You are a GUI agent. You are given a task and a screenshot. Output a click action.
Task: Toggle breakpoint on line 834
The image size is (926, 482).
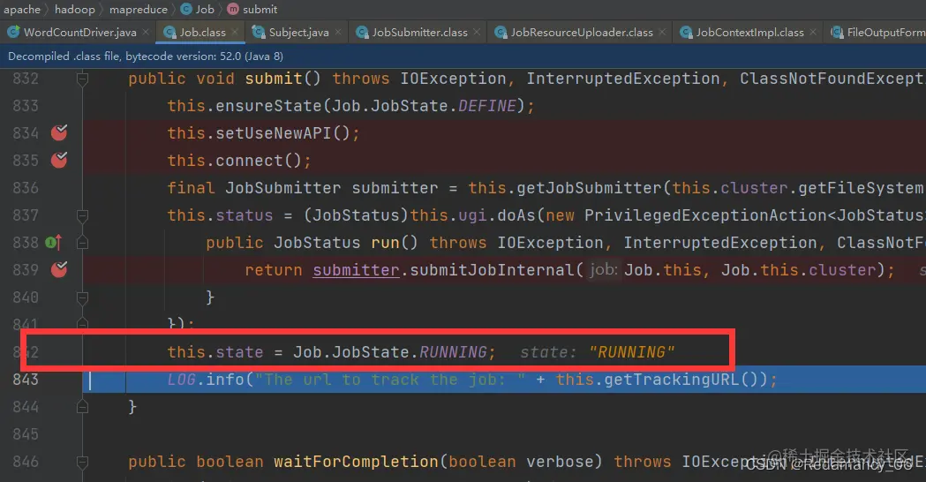pyautogui.click(x=59, y=133)
